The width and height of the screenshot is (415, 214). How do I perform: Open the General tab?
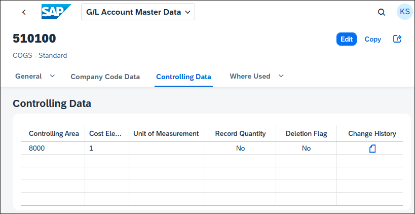click(x=28, y=76)
